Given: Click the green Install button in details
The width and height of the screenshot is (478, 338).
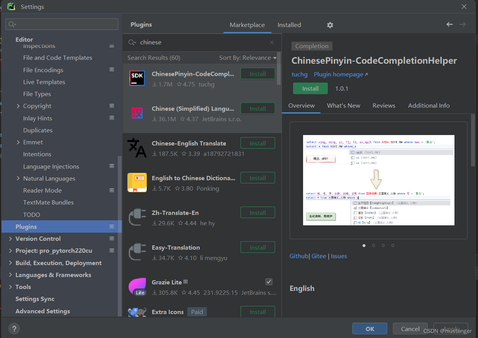Looking at the screenshot, I should click(310, 88).
